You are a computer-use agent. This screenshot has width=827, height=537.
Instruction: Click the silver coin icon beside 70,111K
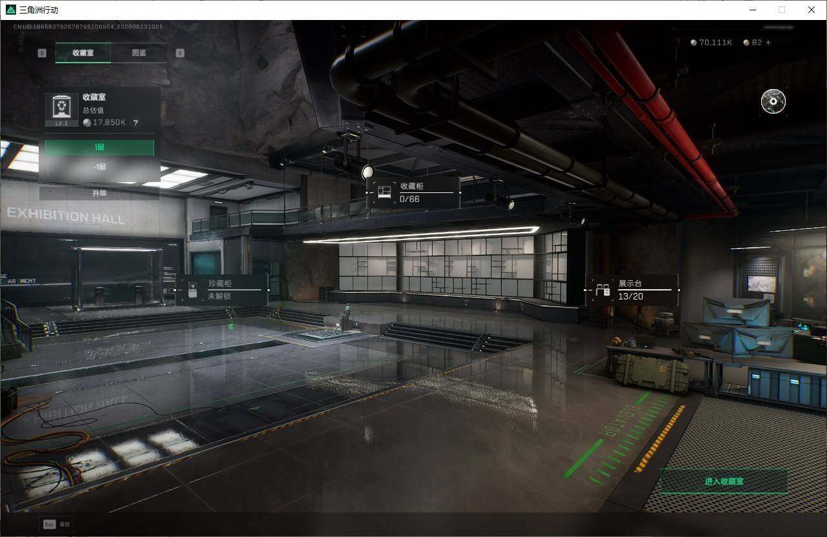point(693,43)
